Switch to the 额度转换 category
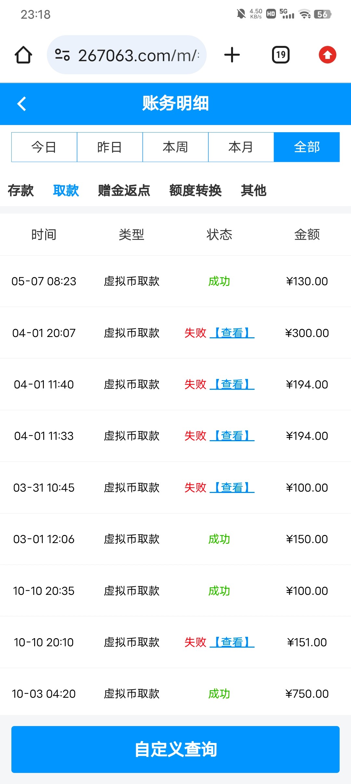The height and width of the screenshot is (784, 351). 195,190
